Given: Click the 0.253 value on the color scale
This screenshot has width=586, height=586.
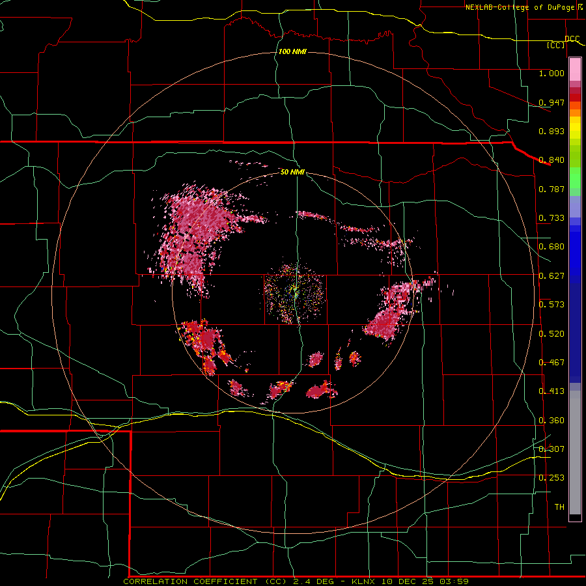Looking at the screenshot, I should [551, 478].
